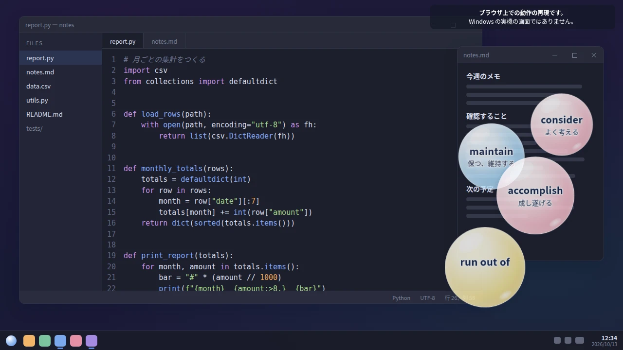
Task: Open the green taskbar app icon
Action: pyautogui.click(x=45, y=341)
